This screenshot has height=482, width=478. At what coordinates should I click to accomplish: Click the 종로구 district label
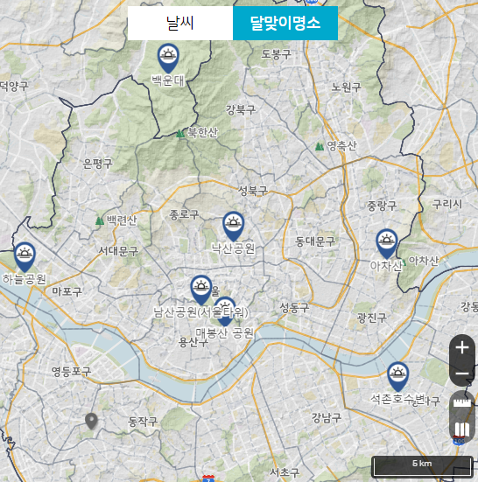(184, 214)
